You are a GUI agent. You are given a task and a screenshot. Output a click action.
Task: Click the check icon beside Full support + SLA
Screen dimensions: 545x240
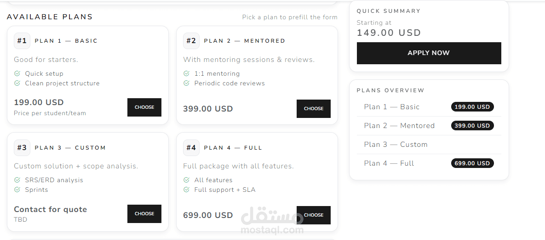(x=186, y=190)
